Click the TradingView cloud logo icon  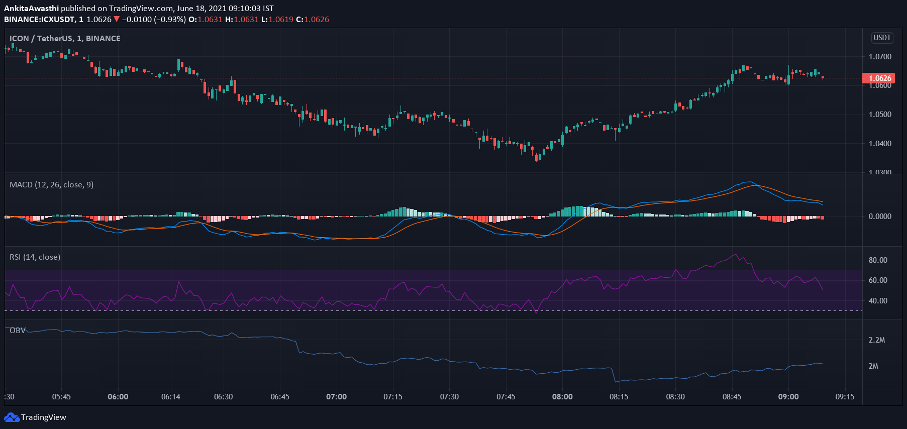click(12, 417)
